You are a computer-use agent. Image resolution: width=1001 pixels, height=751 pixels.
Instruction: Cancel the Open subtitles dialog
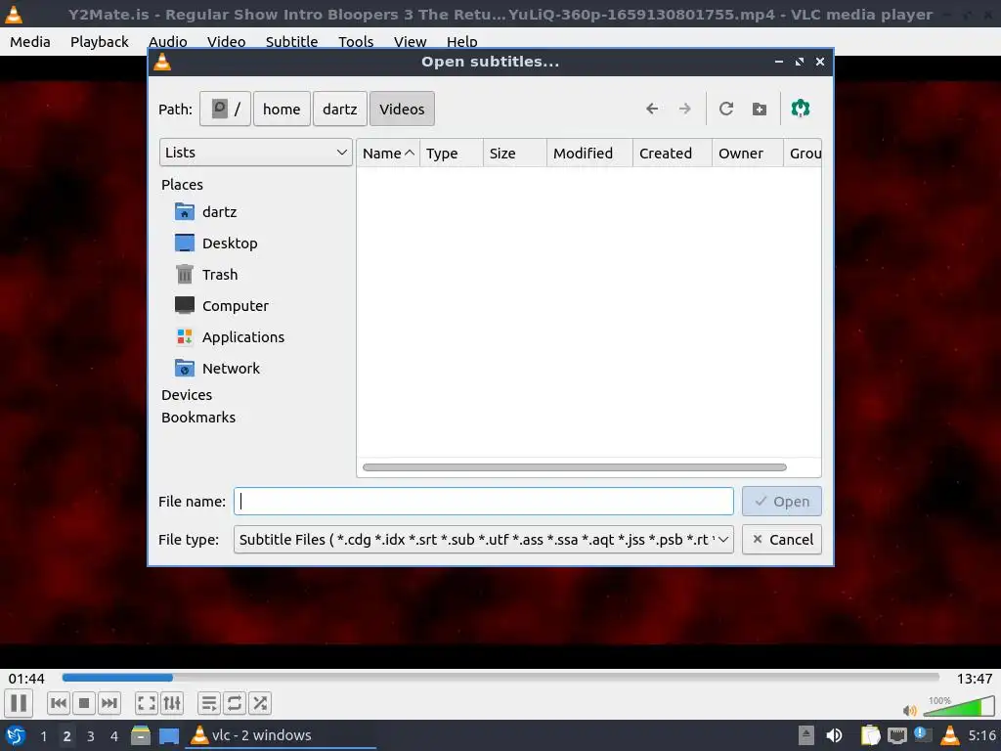[781, 540]
